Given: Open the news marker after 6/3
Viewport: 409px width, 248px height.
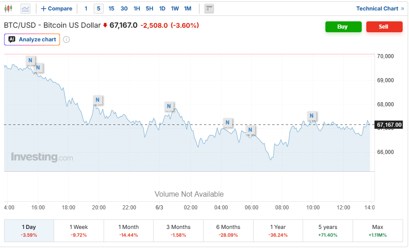Looking at the screenshot, I should click(169, 106).
